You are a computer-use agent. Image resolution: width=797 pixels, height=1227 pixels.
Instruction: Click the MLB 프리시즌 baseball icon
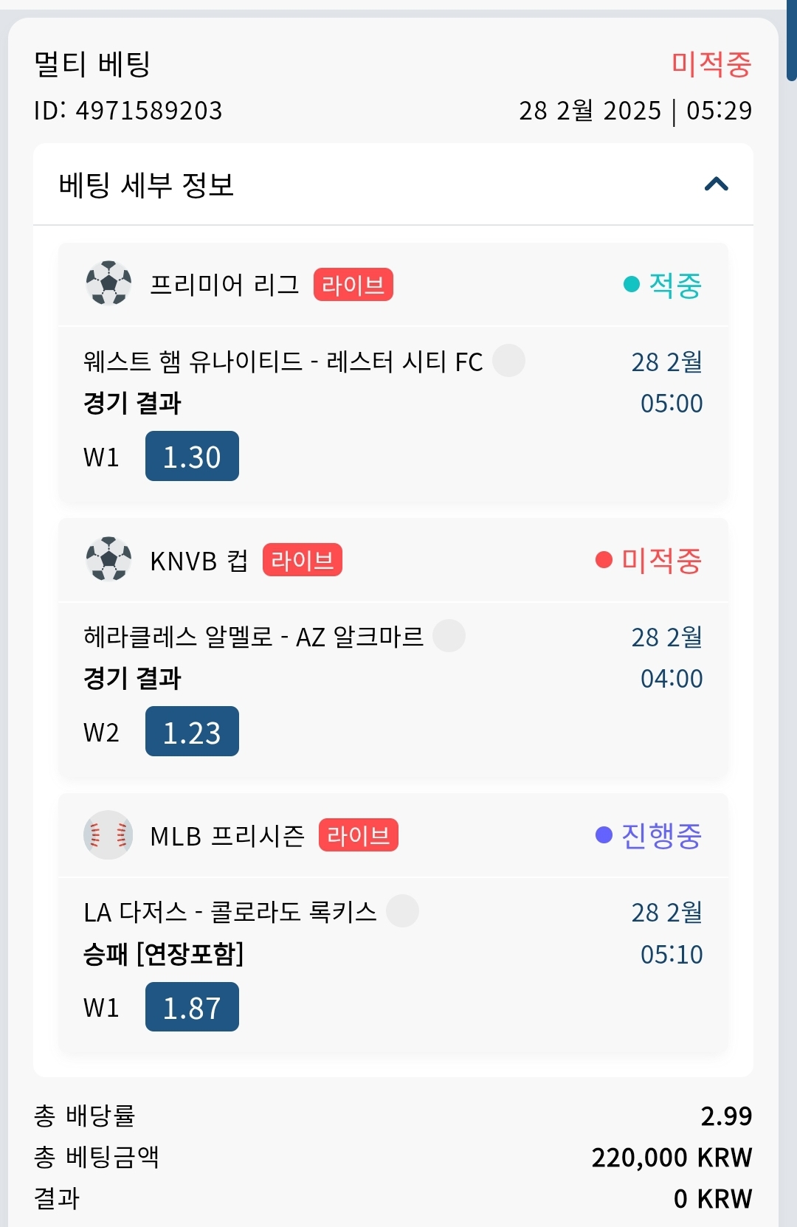coord(108,834)
